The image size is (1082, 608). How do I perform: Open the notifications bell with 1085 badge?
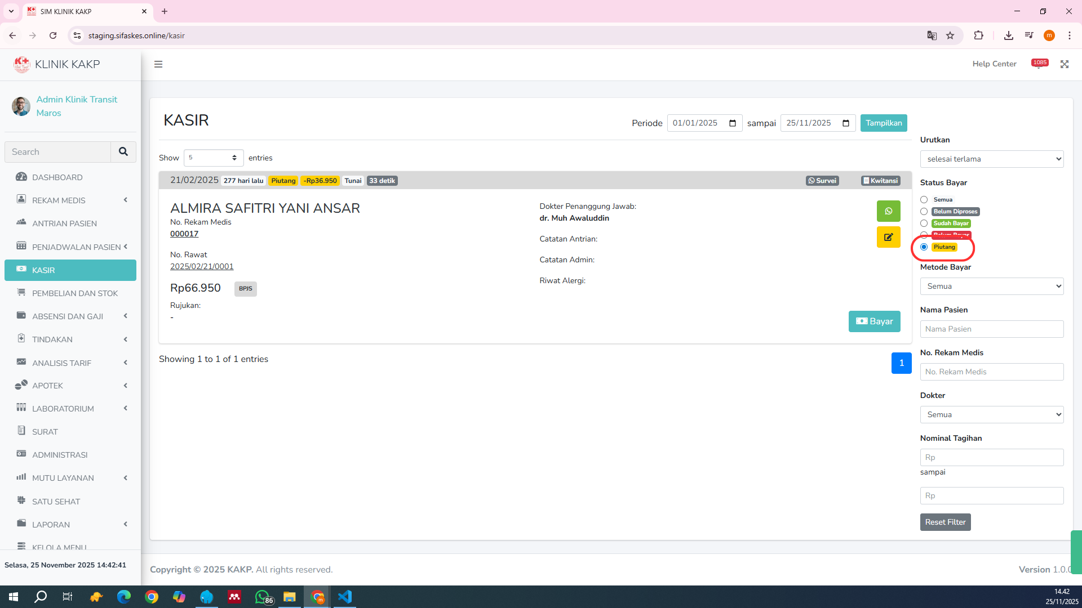point(1039,64)
